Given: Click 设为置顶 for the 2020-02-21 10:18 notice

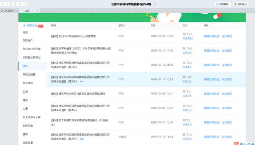Looking at the screenshot, I should click(x=227, y=36).
